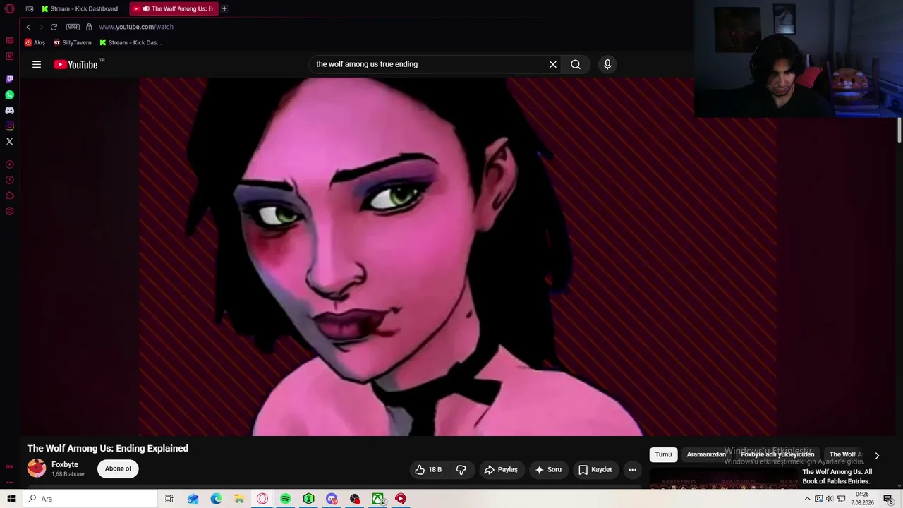The height and width of the screenshot is (508, 903).
Task: Open Task View on the taskbar
Action: coord(169,499)
